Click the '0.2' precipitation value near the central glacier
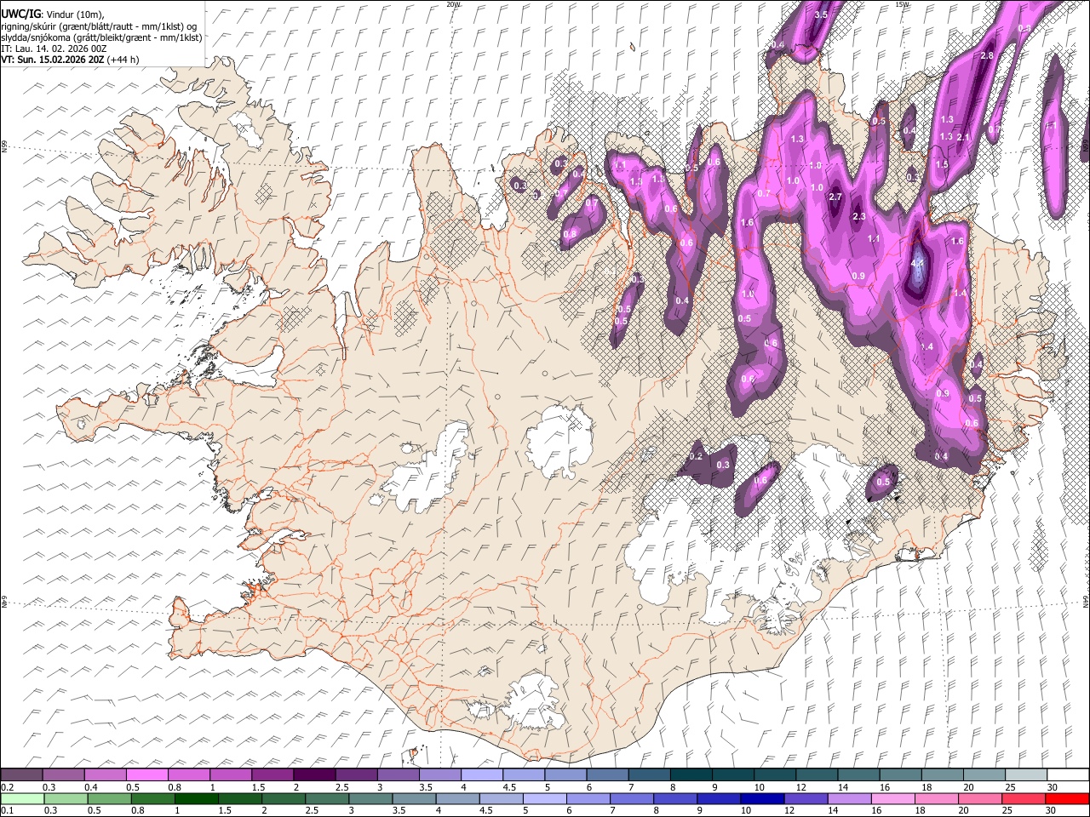The height and width of the screenshot is (817, 1090). (696, 457)
